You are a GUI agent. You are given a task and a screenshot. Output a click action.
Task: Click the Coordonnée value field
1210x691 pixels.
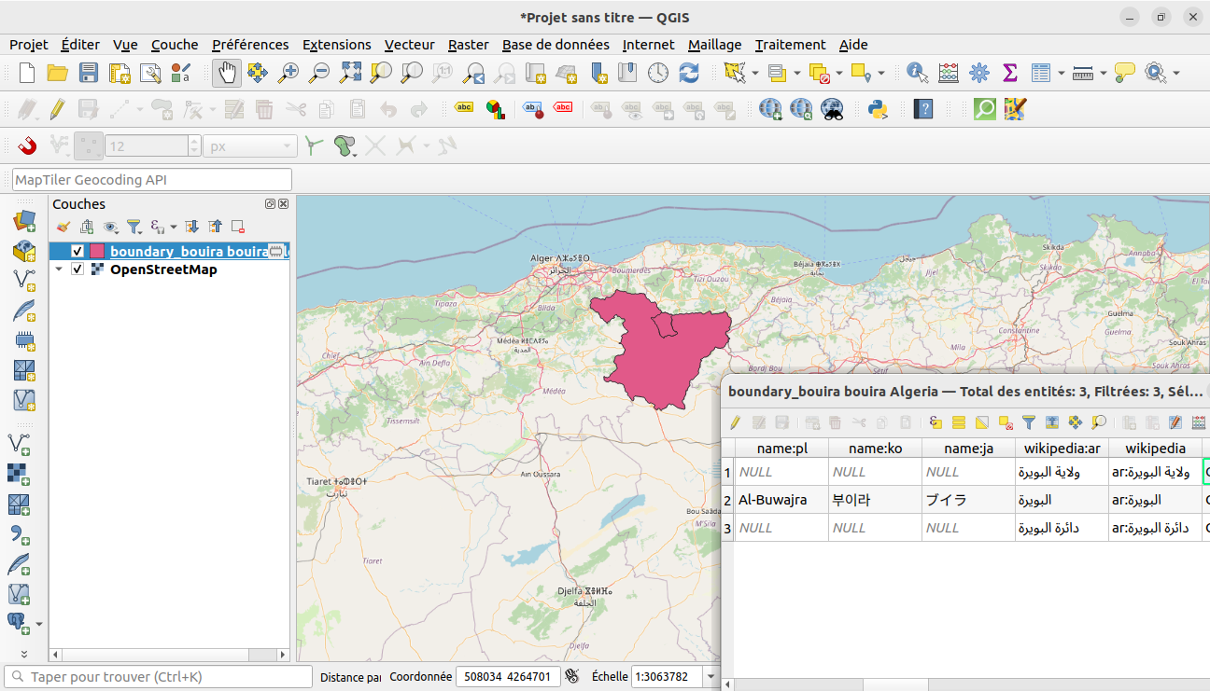[x=508, y=677]
